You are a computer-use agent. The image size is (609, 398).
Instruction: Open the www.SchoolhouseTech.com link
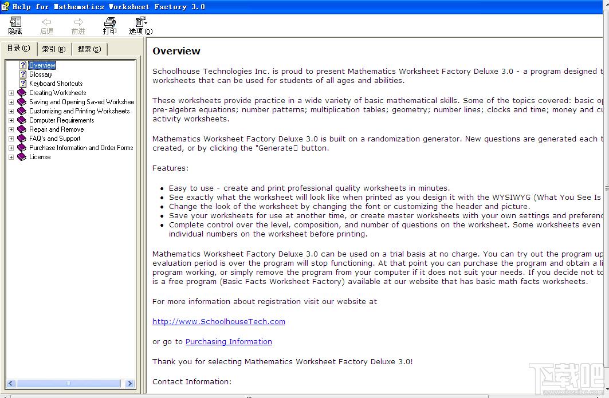click(x=218, y=322)
